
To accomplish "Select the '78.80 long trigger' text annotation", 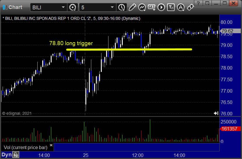I will [71, 43].
